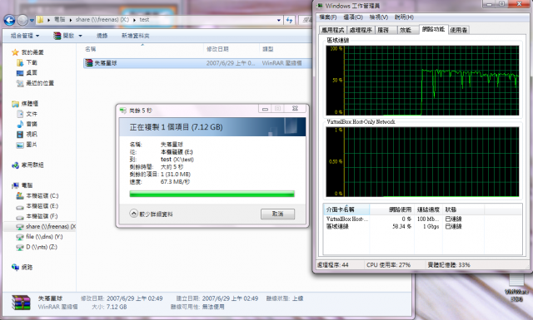Select the 失落星球 WinRAR file in the list
Viewport: 533px width, 320px height.
[197, 63]
